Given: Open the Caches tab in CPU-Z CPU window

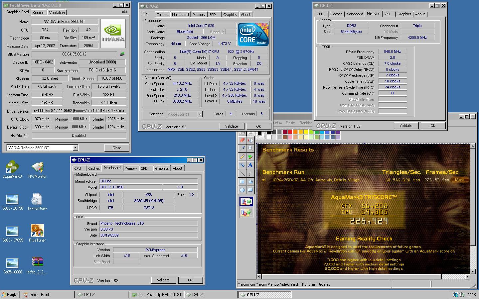Looking at the screenshot, I should pos(162,15).
